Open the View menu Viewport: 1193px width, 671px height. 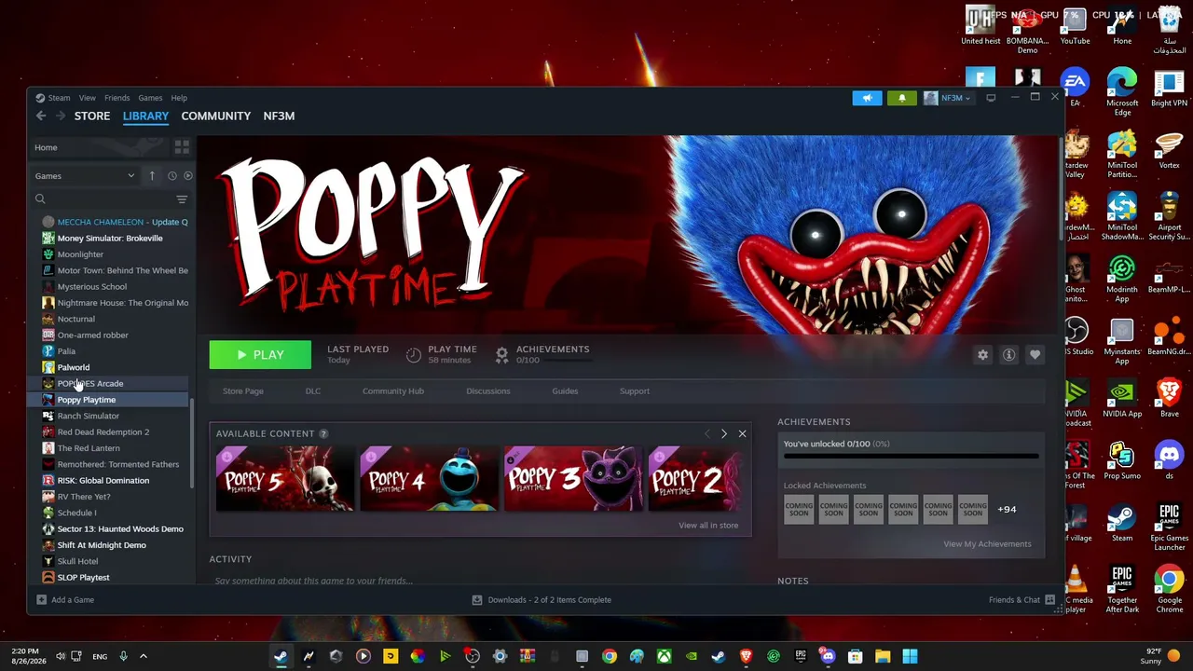[87, 98]
